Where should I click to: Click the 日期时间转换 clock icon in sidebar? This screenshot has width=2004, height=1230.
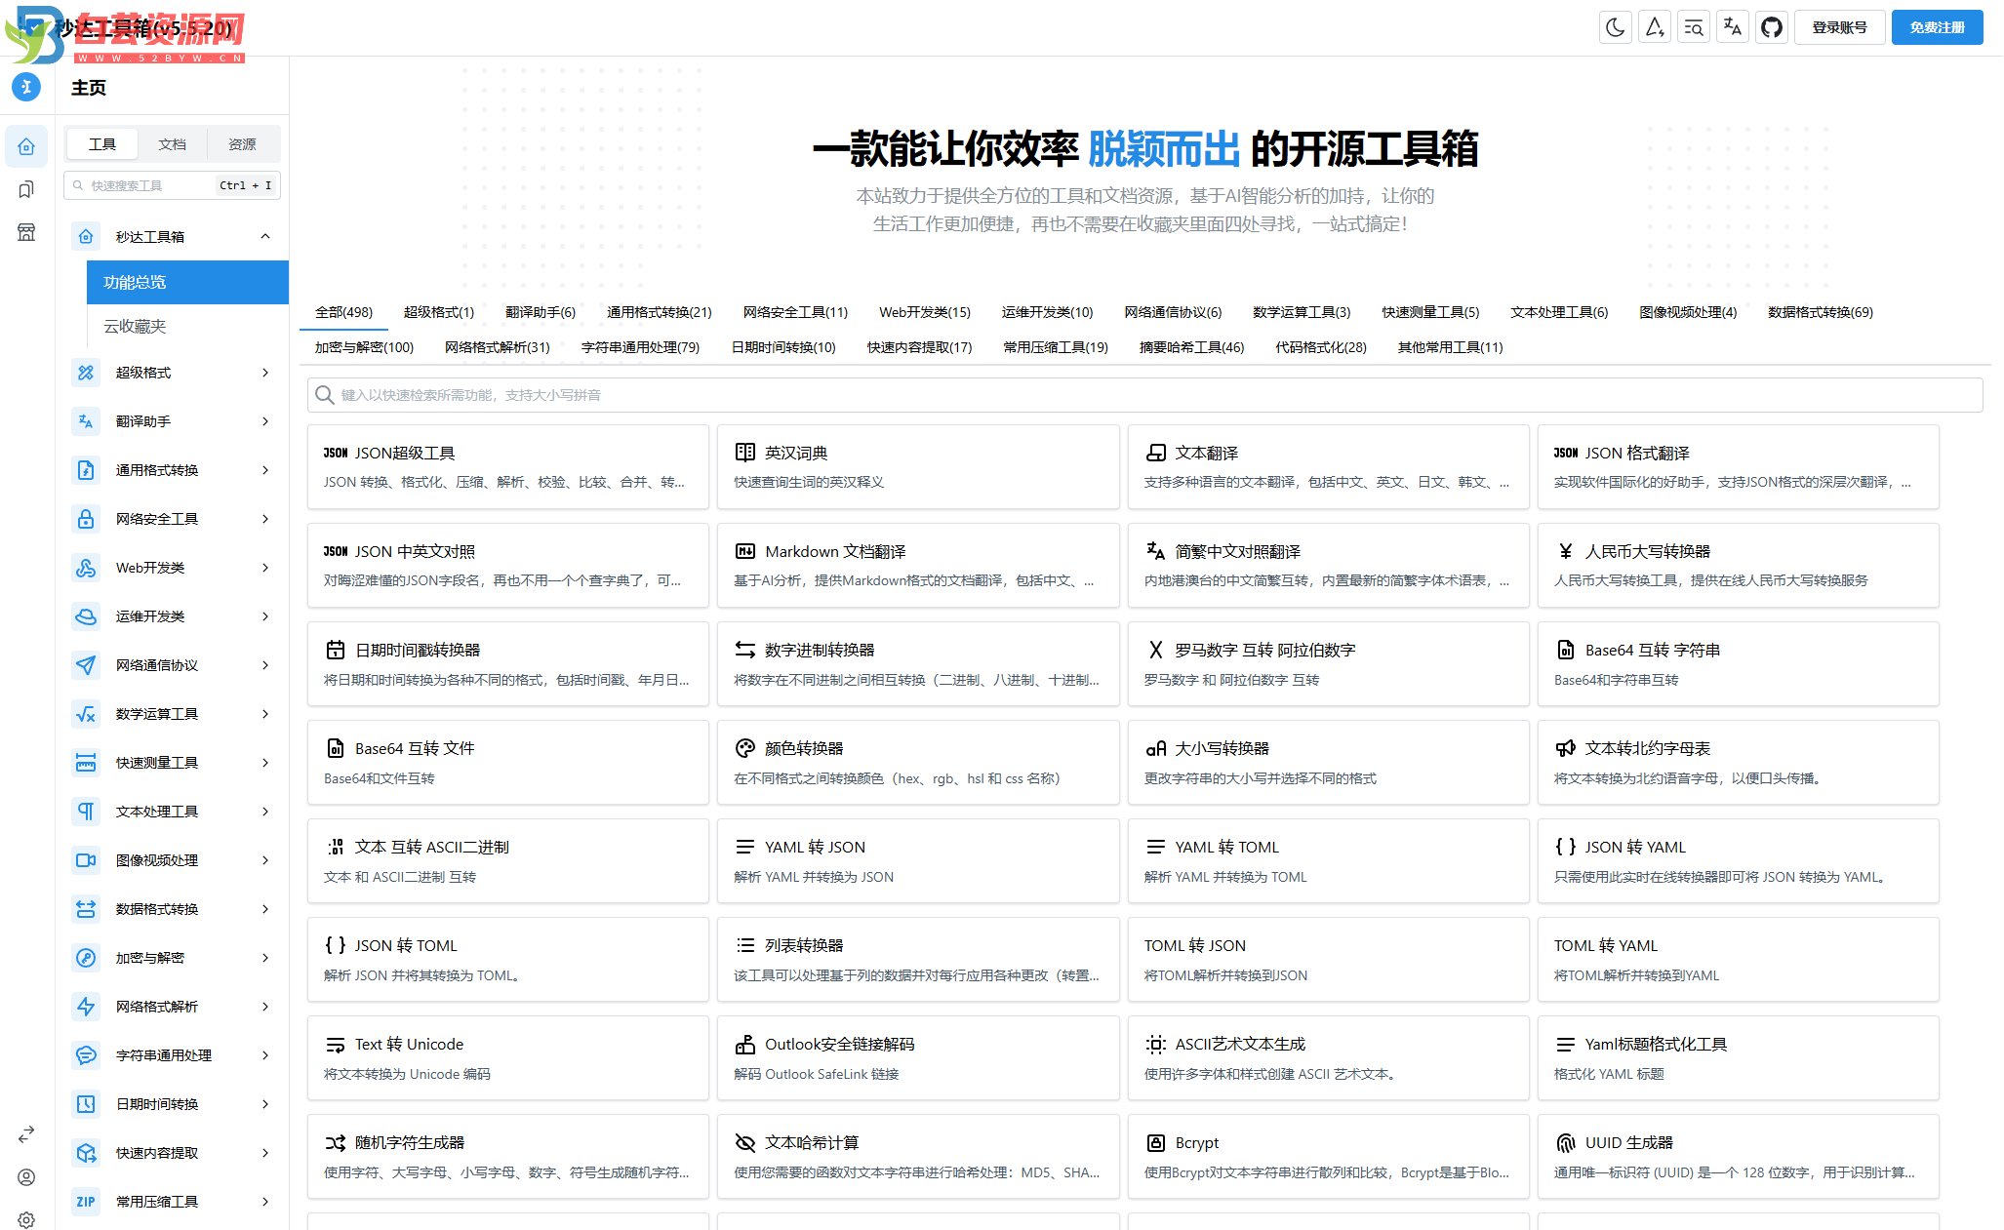tap(86, 1104)
